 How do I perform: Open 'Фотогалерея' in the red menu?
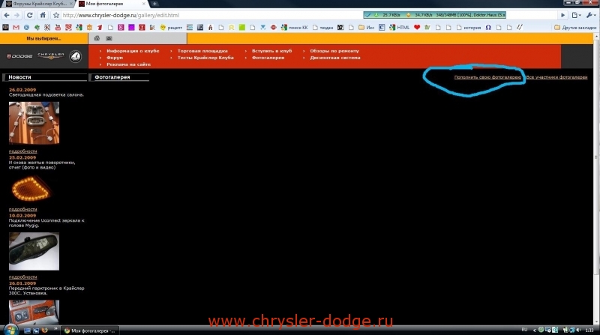point(268,58)
